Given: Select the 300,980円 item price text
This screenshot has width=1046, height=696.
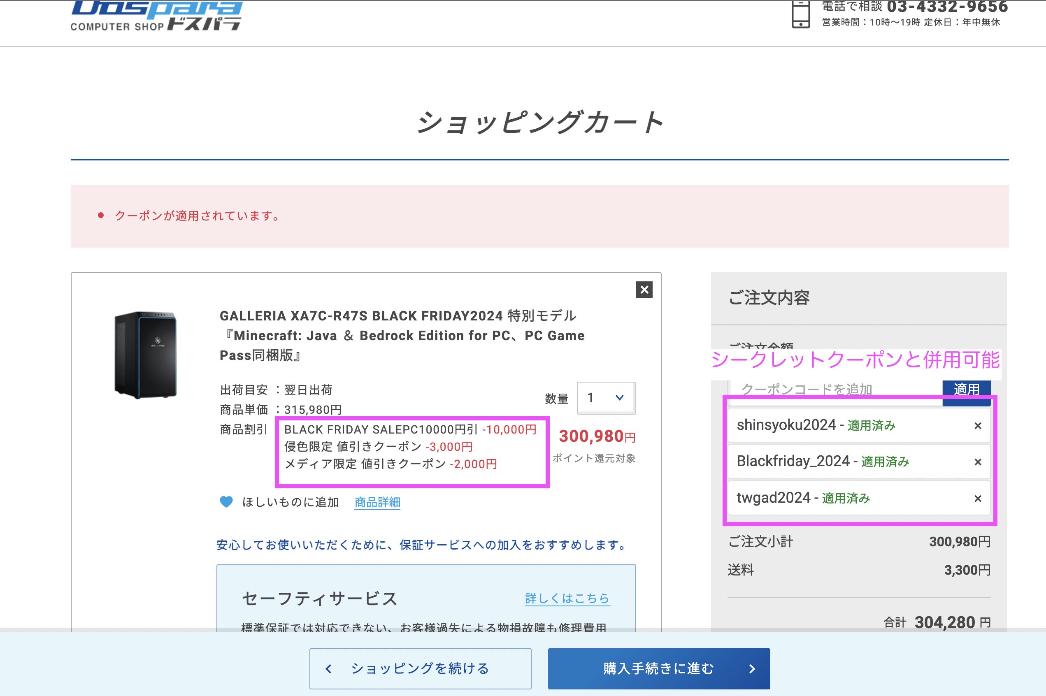Looking at the screenshot, I should coord(597,436).
